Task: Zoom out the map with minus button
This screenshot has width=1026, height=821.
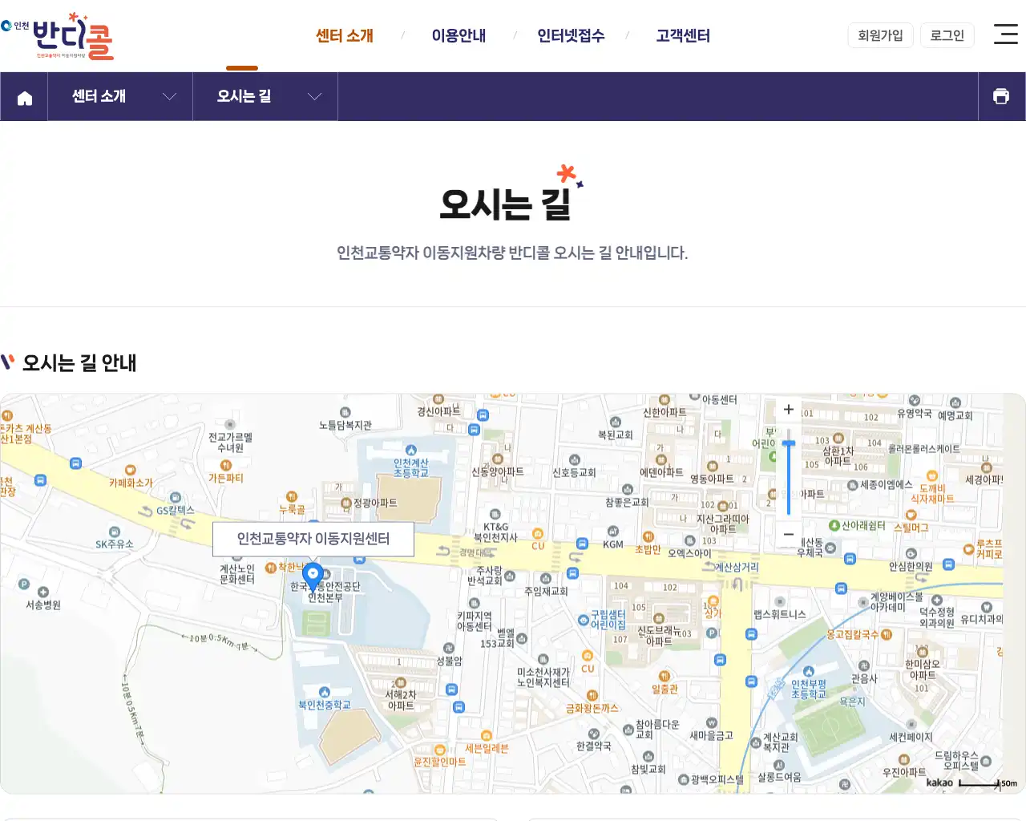Action: (789, 534)
